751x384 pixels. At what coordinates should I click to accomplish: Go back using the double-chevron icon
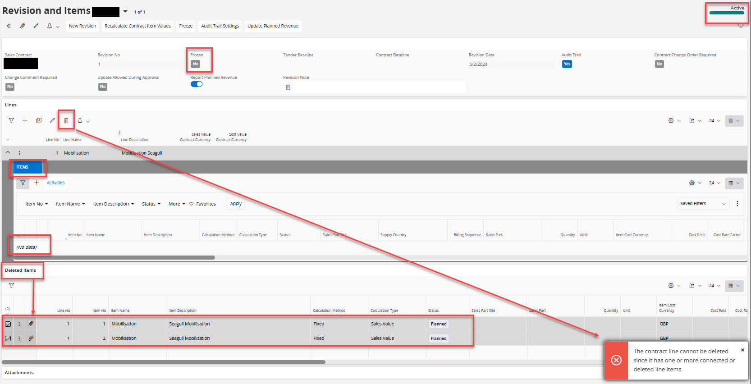pyautogui.click(x=9, y=26)
